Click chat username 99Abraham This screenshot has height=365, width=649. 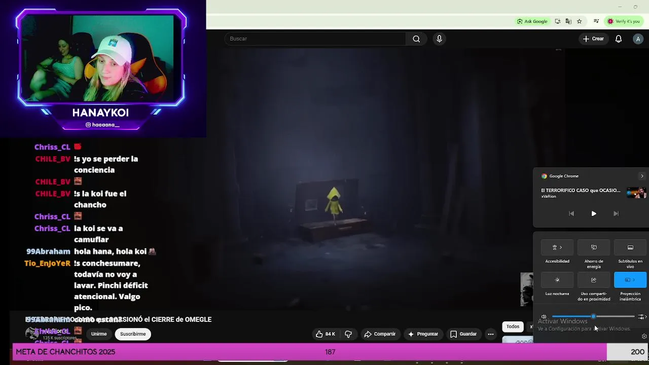48,251
